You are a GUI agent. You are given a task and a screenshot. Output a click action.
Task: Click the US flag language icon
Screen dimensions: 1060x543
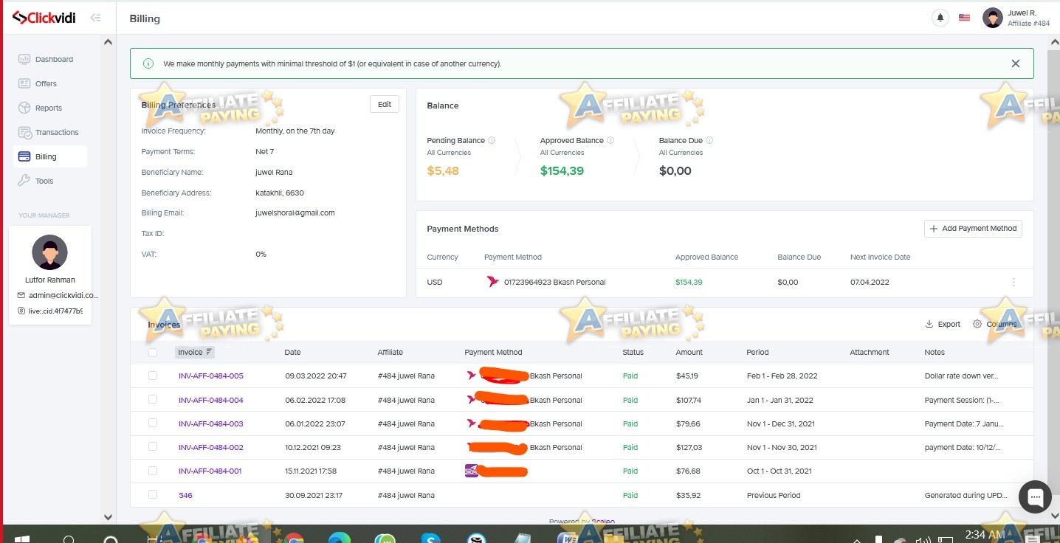coord(964,17)
